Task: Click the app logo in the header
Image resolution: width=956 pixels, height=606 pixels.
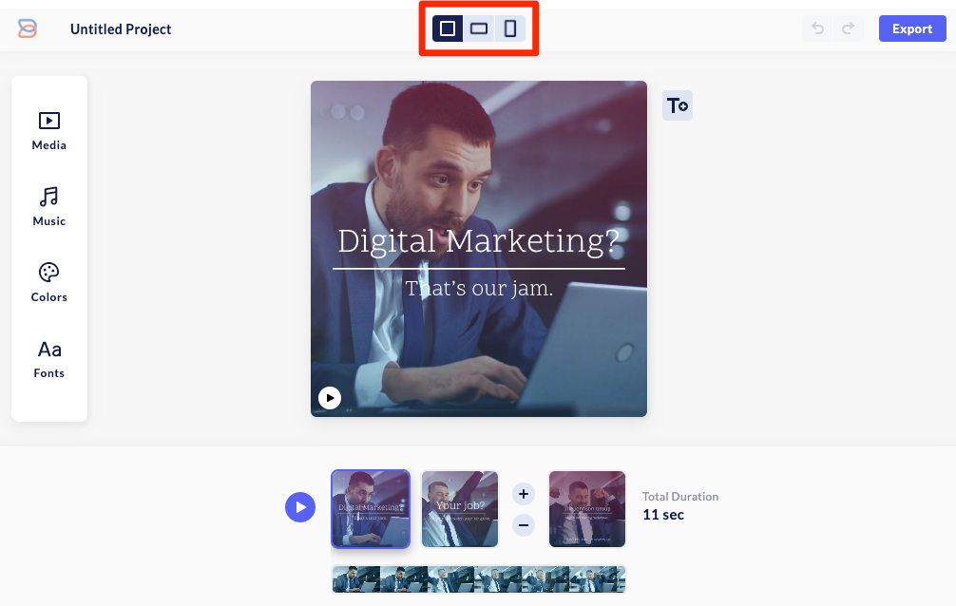Action: point(28,28)
